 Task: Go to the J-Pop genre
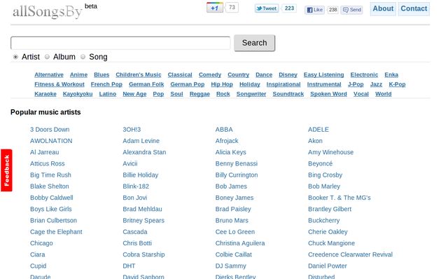(356, 84)
